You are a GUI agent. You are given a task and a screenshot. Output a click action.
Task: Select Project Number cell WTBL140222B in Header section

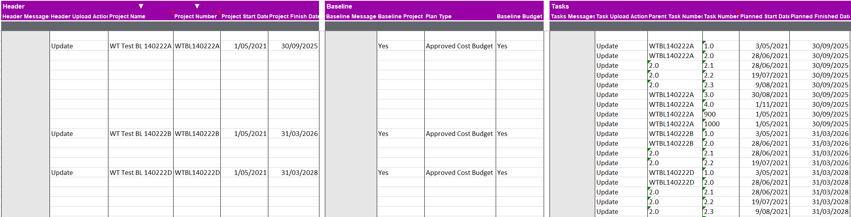(x=197, y=134)
